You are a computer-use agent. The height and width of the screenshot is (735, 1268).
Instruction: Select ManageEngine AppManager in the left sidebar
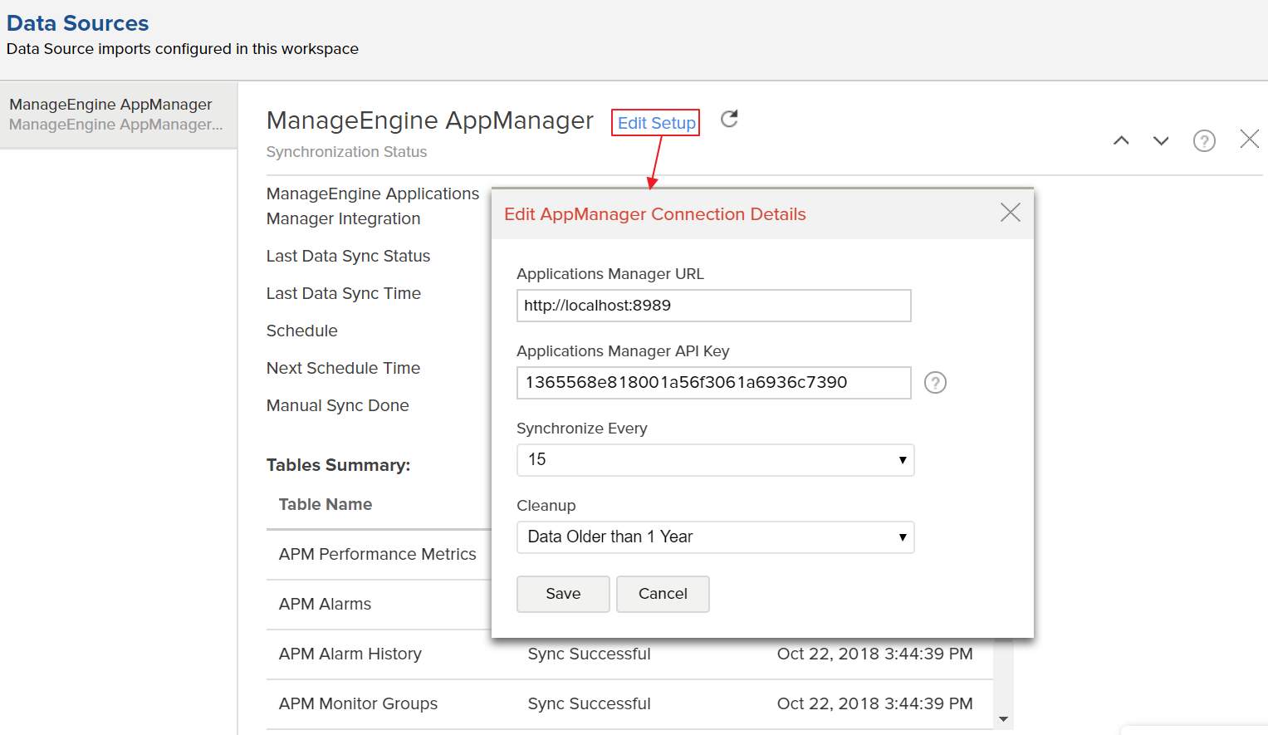coord(119,115)
